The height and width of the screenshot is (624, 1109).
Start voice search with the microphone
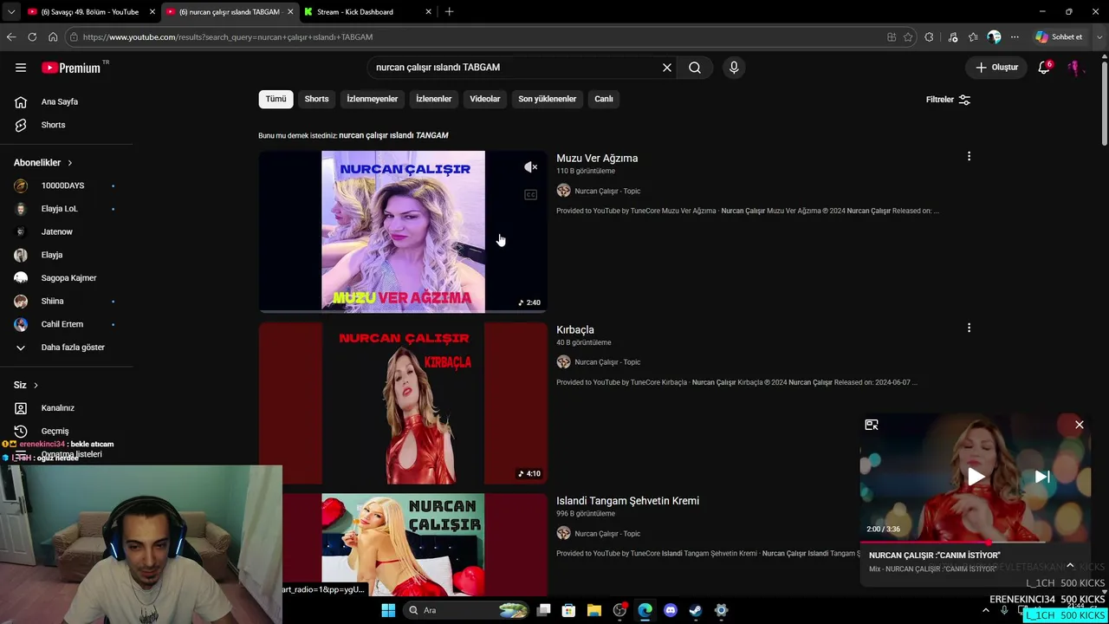point(734,68)
